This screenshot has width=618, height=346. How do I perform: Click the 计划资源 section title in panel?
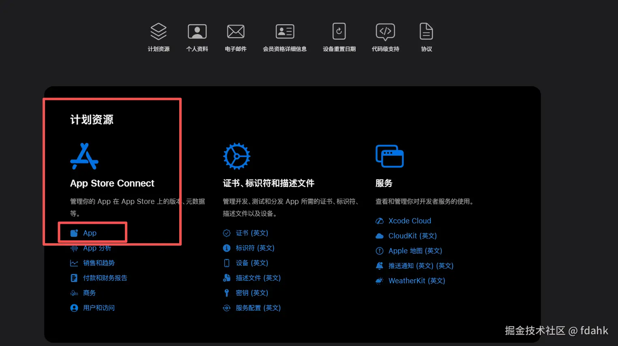(92, 120)
